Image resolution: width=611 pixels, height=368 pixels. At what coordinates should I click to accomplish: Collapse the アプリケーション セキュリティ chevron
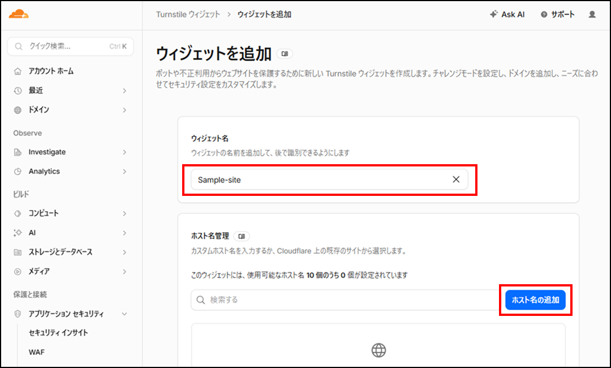pos(124,314)
